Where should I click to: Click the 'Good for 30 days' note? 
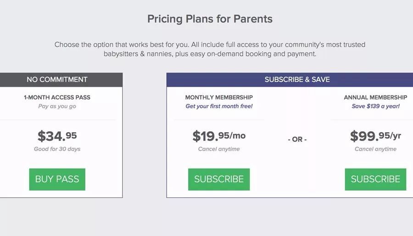[x=57, y=149]
